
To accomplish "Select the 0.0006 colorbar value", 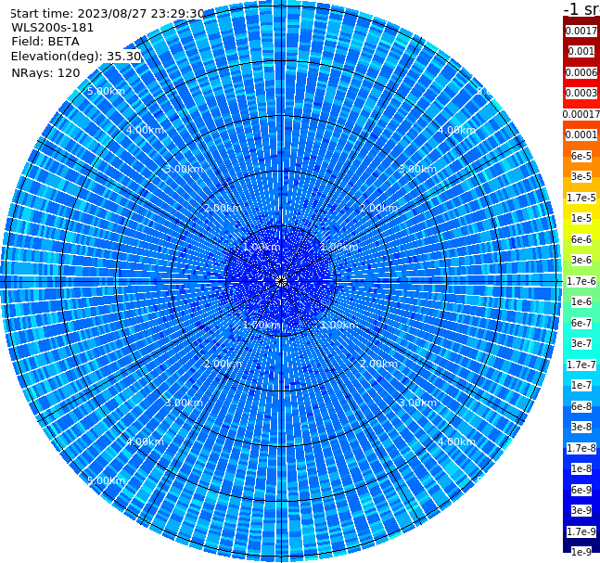I will click(x=581, y=72).
